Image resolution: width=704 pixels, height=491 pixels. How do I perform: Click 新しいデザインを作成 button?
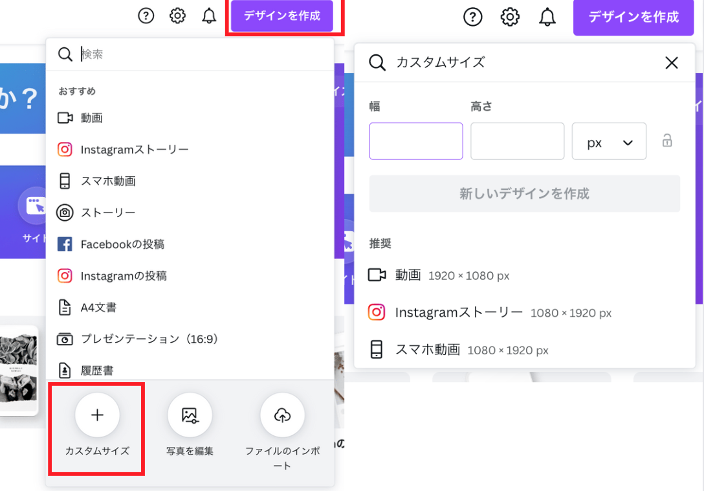point(524,194)
